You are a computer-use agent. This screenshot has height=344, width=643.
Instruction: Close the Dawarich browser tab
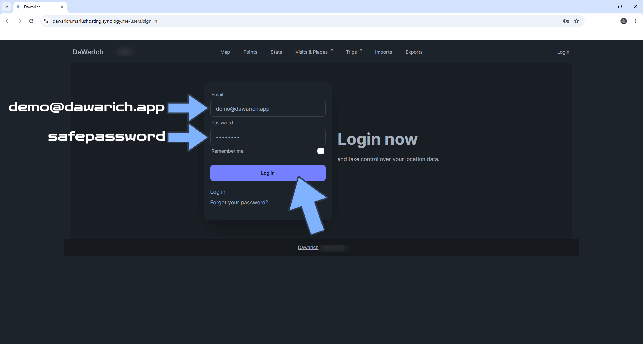(62, 7)
